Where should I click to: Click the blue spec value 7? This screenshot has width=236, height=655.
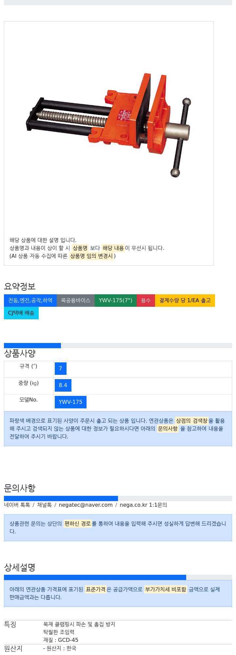click(x=61, y=369)
